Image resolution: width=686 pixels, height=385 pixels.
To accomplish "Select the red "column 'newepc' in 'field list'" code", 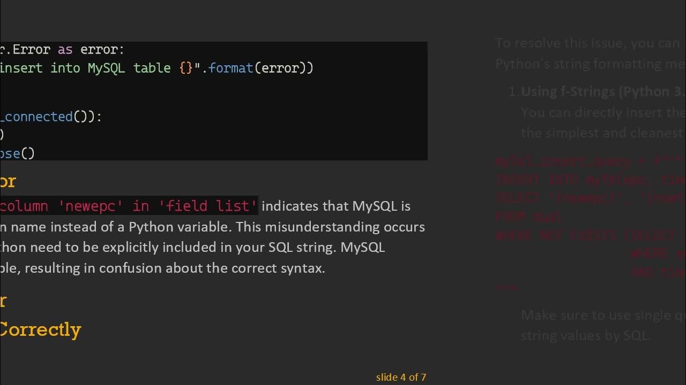I will click(x=129, y=206).
